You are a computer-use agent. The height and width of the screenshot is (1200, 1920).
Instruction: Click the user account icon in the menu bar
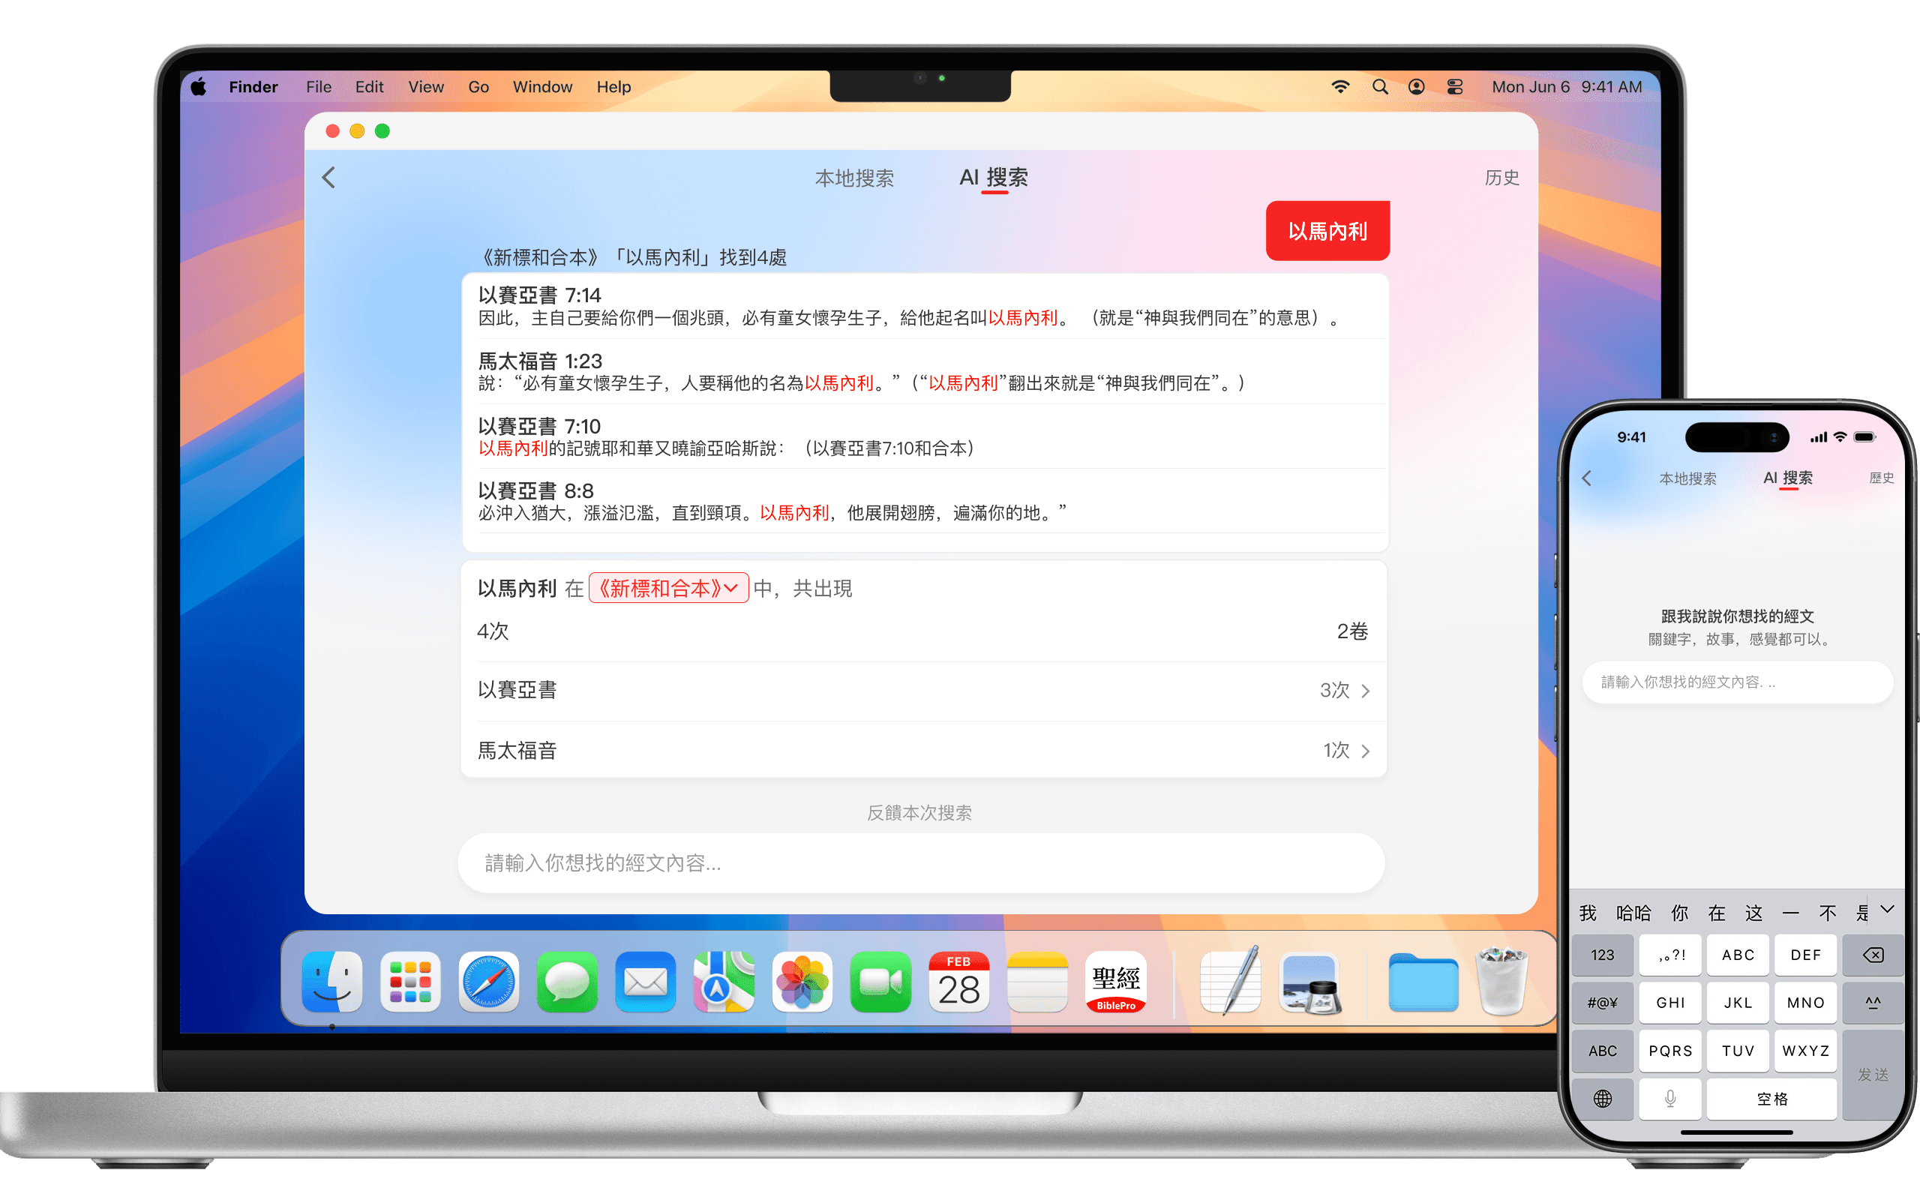[1416, 86]
